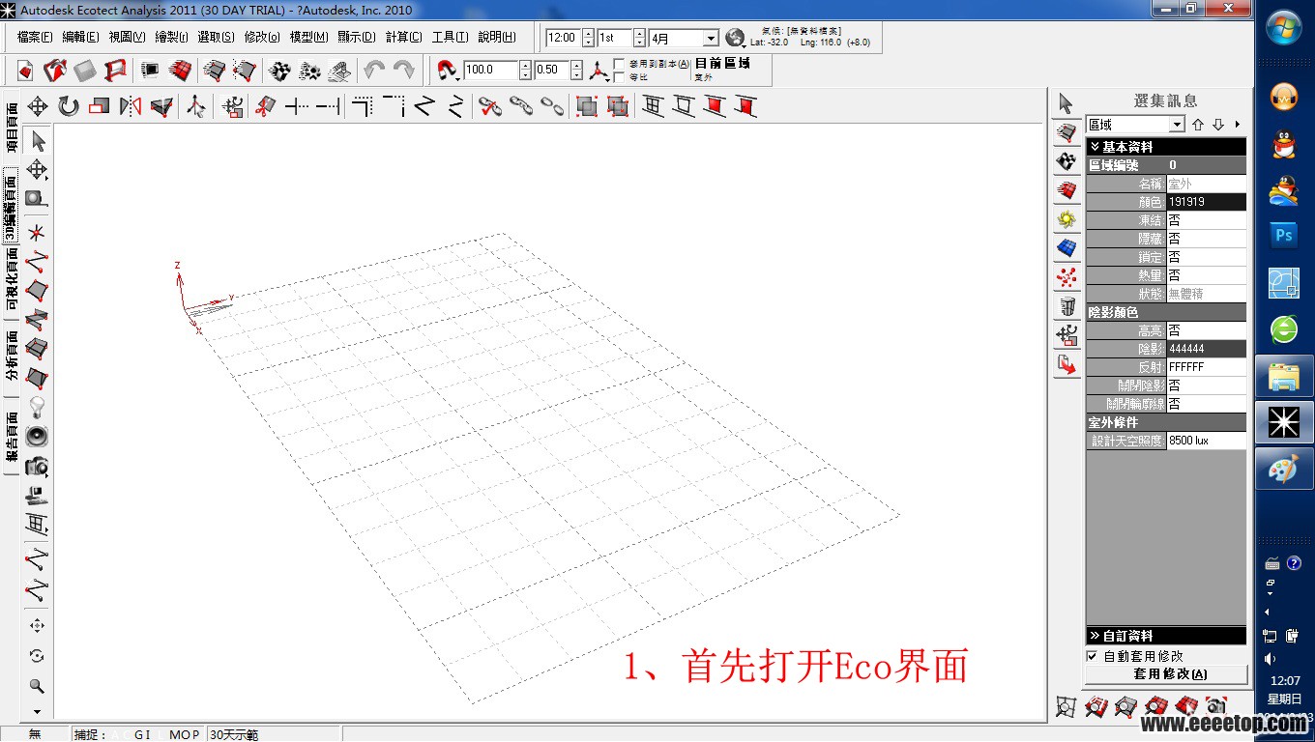This screenshot has height=742, width=1315.
Task: Toggle the 關閉輪廓線 value 否
Action: [1206, 404]
